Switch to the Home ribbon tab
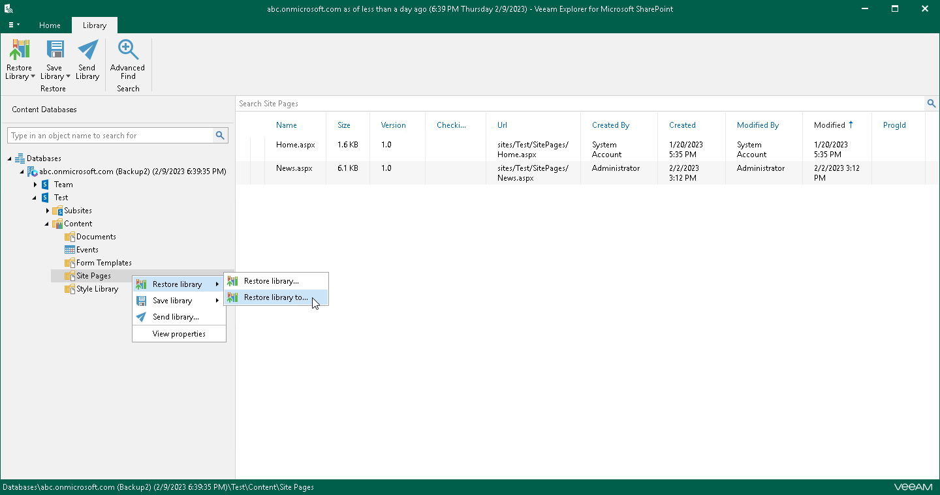Screen dimensions: 940x495 pyautogui.click(x=50, y=25)
